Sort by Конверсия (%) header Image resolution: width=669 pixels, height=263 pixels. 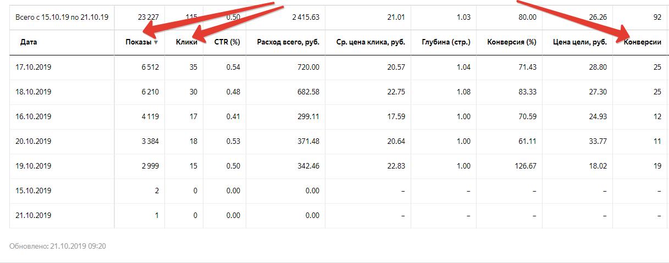(x=512, y=42)
